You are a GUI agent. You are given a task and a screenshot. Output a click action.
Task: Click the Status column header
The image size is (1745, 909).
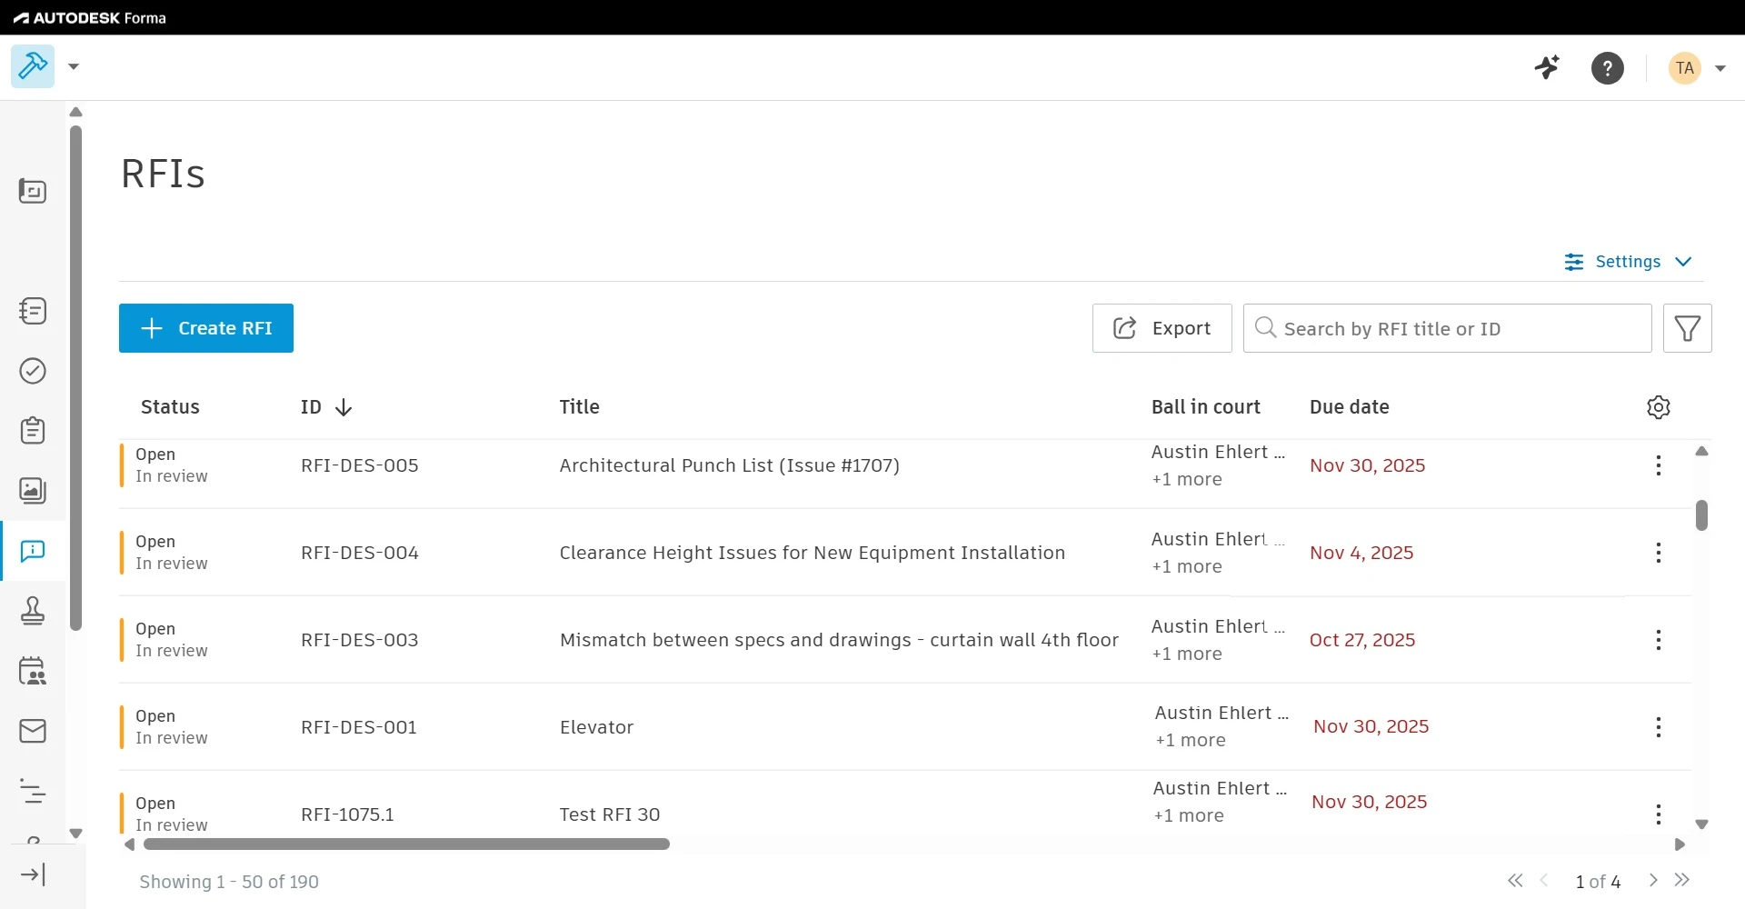click(x=170, y=407)
